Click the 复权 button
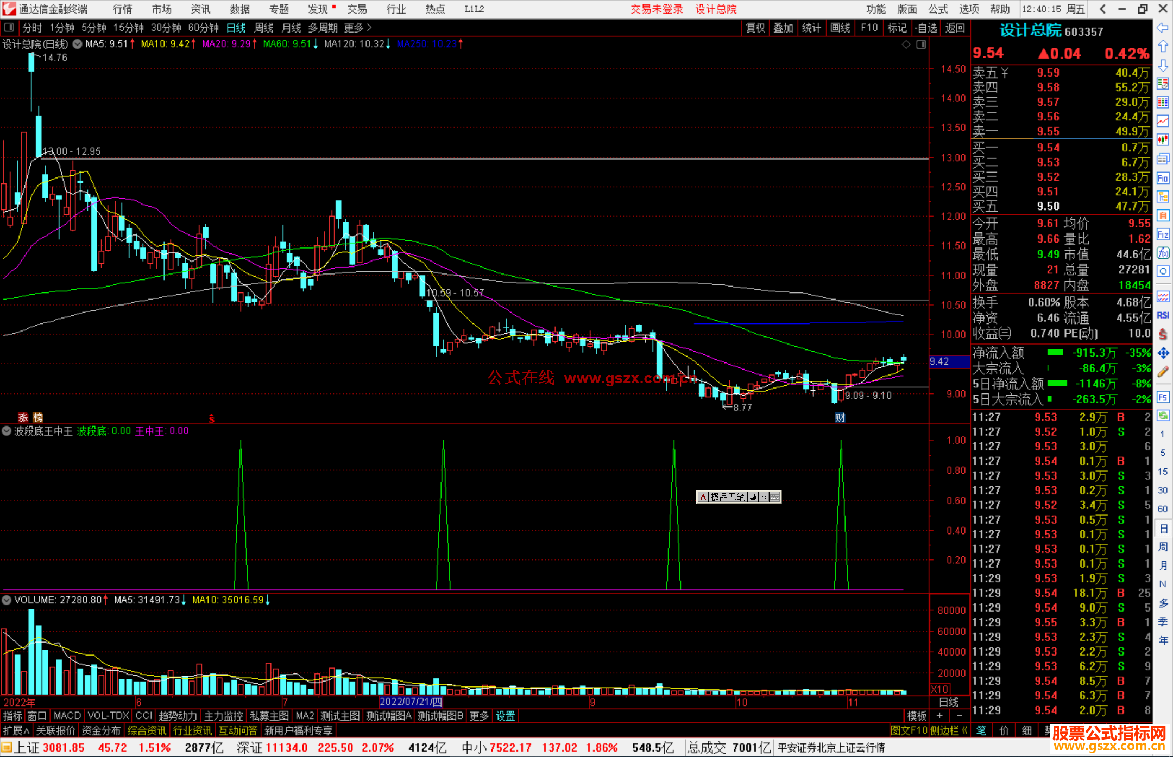The width and height of the screenshot is (1173, 757). [755, 28]
